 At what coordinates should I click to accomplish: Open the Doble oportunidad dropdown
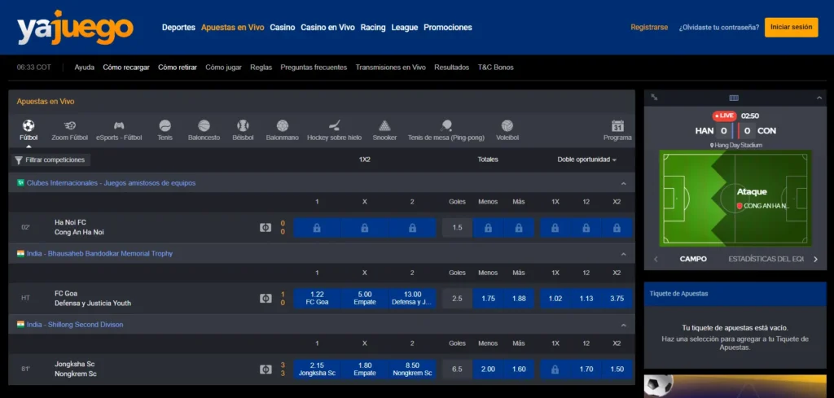pyautogui.click(x=586, y=160)
